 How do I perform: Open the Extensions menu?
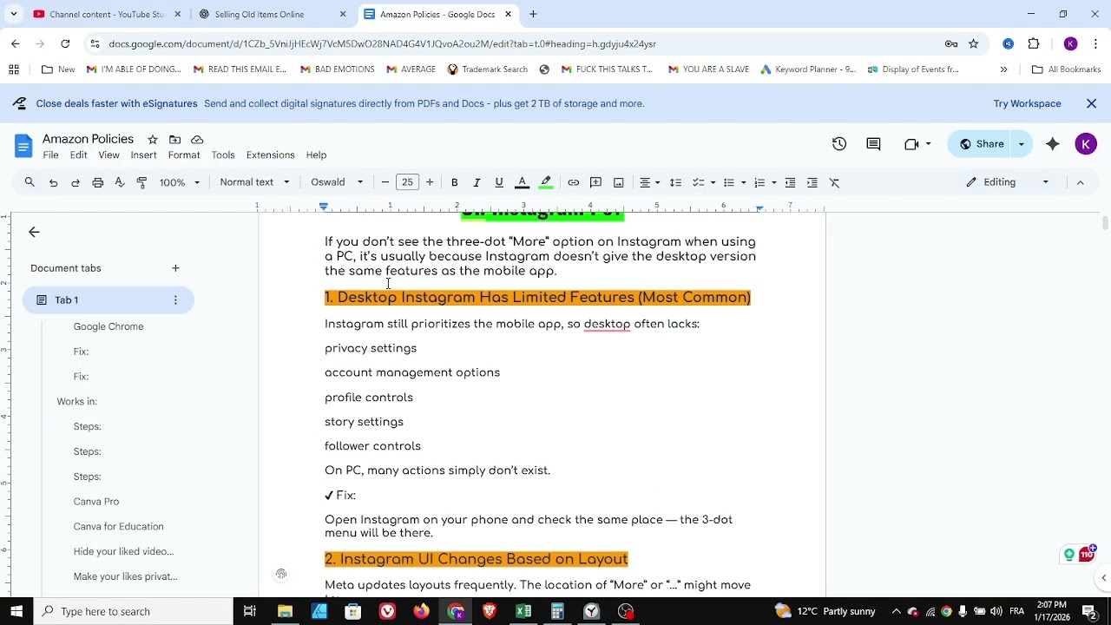click(270, 155)
